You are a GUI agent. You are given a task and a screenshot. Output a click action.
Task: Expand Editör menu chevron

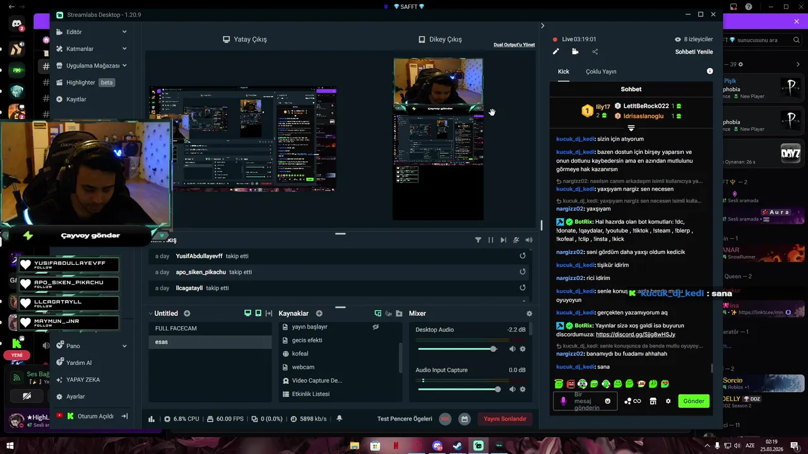[x=124, y=32]
